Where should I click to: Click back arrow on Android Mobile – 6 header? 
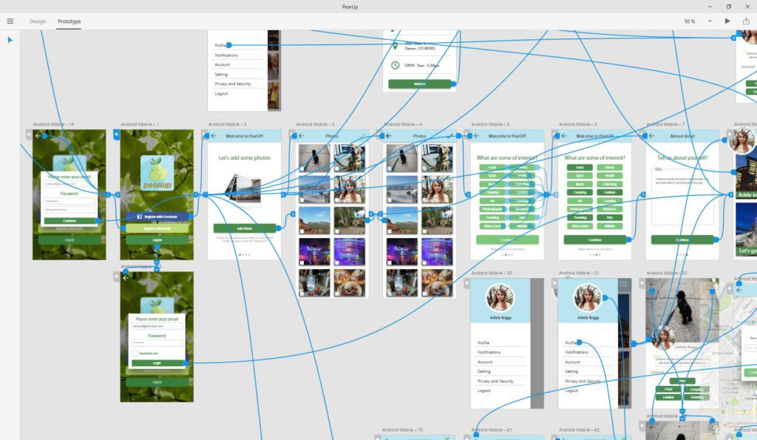(564, 136)
